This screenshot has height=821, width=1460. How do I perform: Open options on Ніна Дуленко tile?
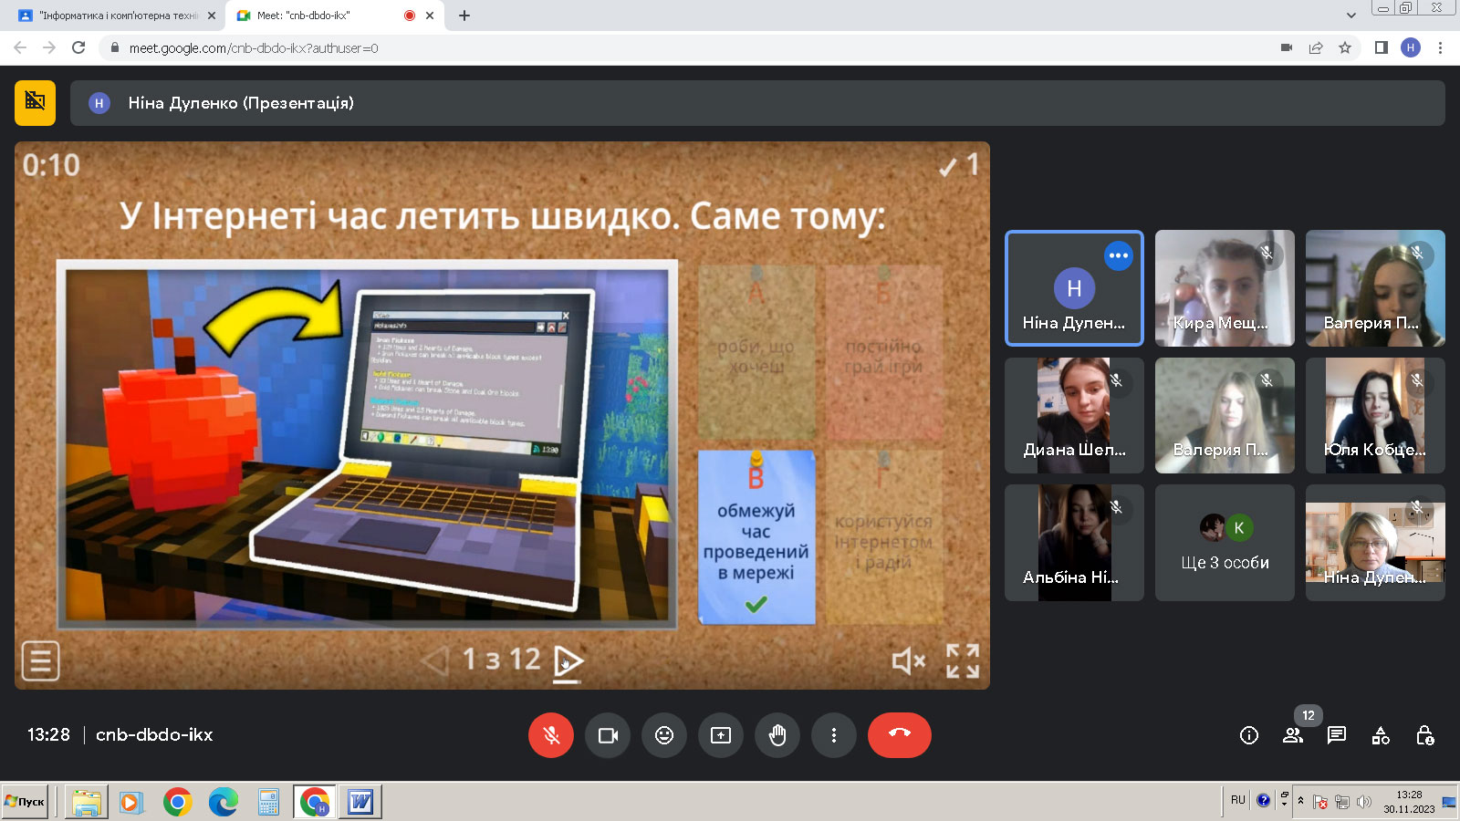[1118, 255]
